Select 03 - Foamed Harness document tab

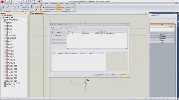pyautogui.click(x=38, y=13)
